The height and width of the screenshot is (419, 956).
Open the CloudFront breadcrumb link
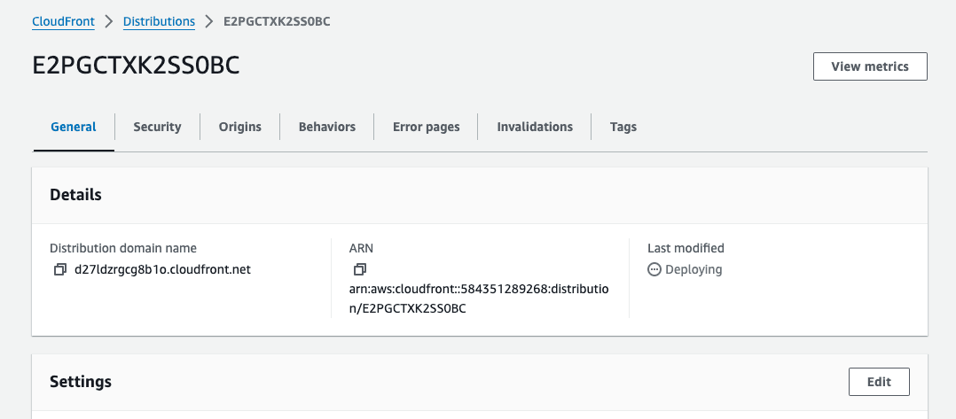[x=64, y=21]
